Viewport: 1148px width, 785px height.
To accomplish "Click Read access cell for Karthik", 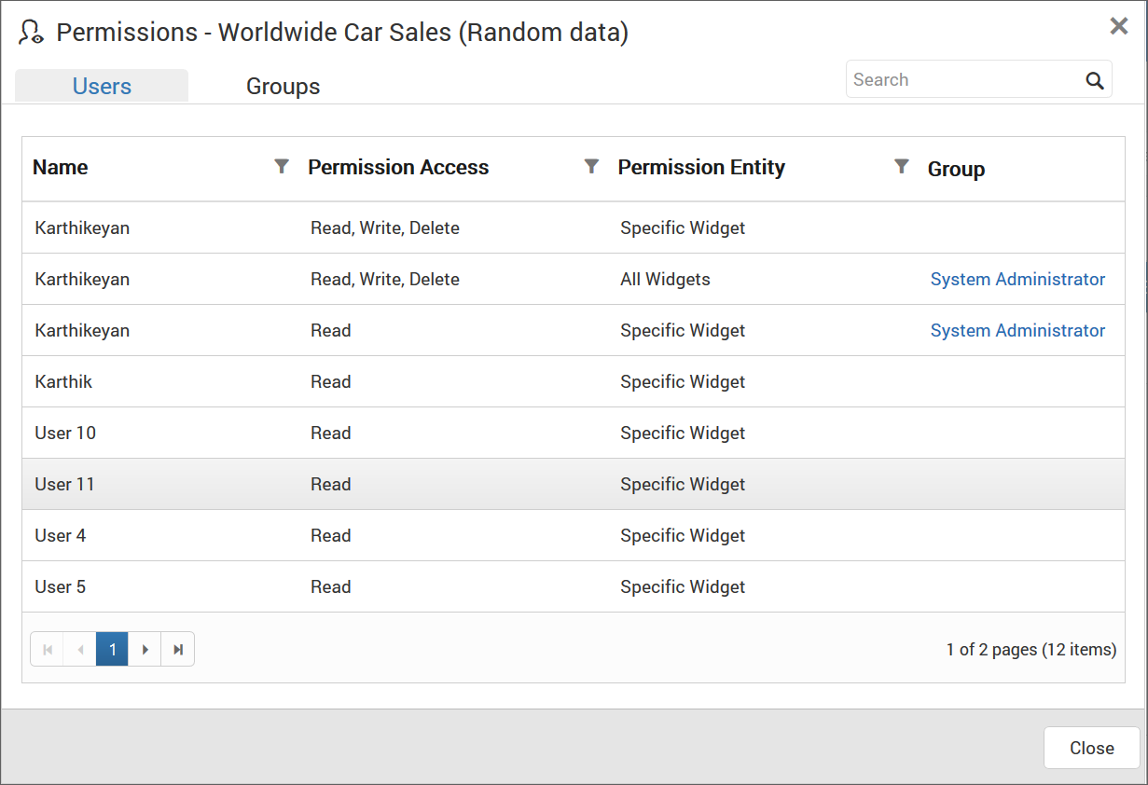I will [331, 381].
